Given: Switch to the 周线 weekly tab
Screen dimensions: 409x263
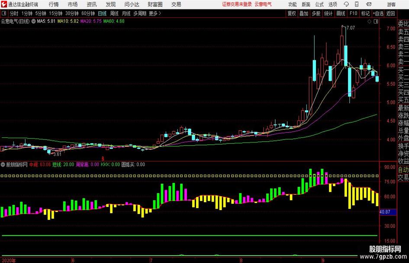Looking at the screenshot, I should click(x=114, y=13).
